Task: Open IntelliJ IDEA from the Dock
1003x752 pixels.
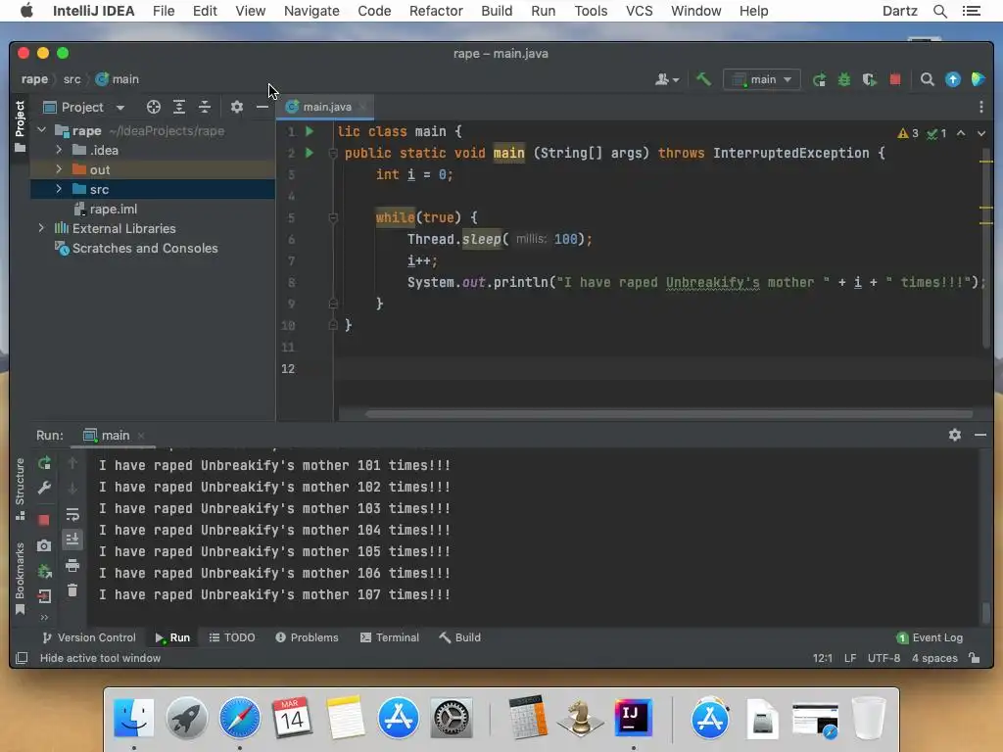Action: (633, 717)
